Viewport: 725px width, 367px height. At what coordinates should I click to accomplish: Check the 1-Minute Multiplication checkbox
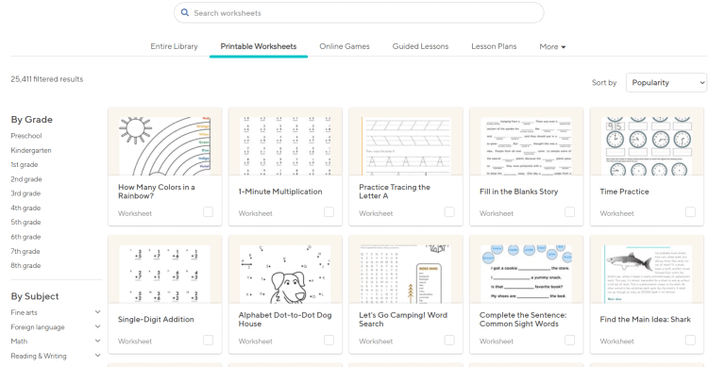point(329,211)
